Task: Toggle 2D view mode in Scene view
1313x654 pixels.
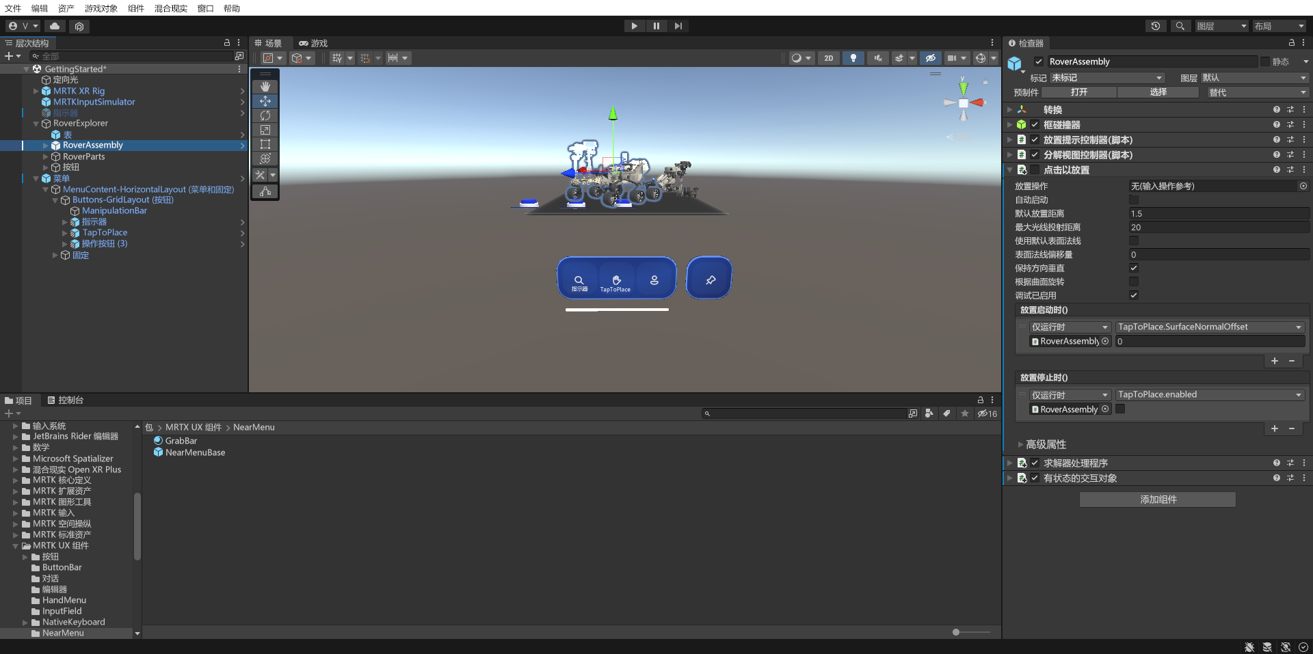Action: tap(828, 58)
